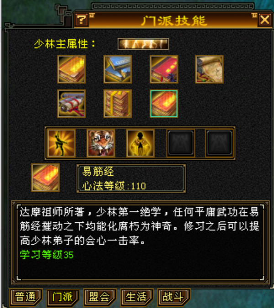Open the question mark help button

(x=81, y=20)
